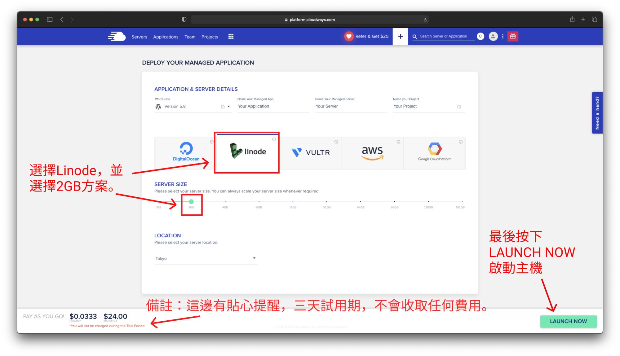Go back with browser back arrow

tap(62, 20)
